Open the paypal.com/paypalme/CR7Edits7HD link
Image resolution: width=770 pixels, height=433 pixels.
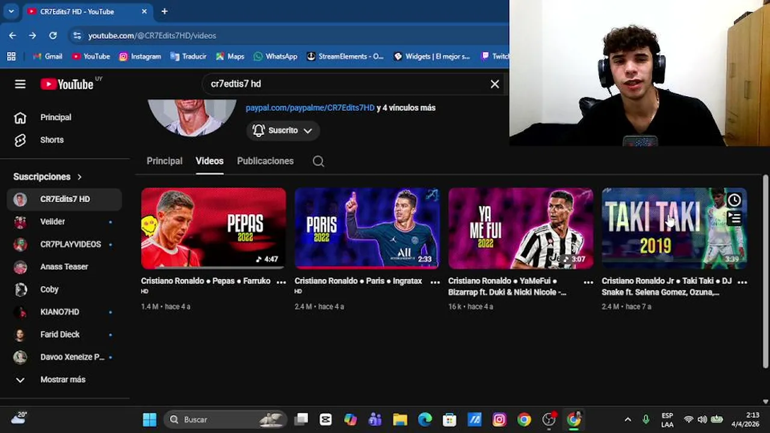[310, 108]
